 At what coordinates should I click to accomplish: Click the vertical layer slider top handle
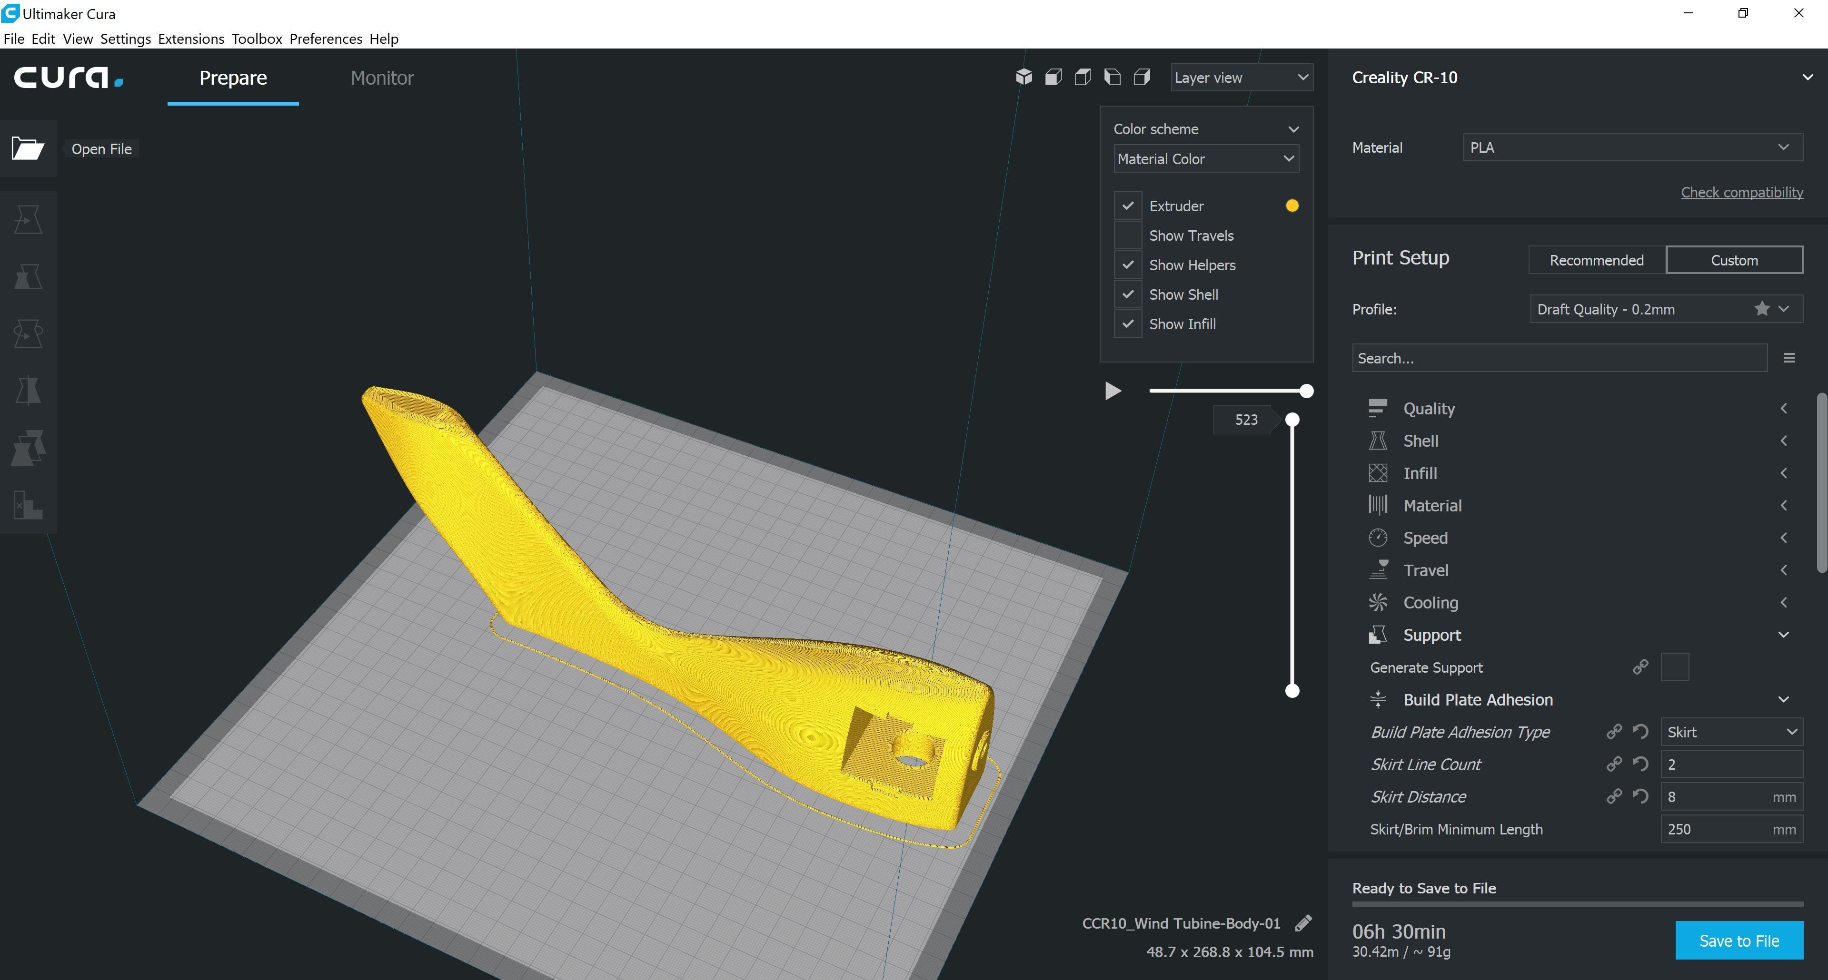(1292, 420)
